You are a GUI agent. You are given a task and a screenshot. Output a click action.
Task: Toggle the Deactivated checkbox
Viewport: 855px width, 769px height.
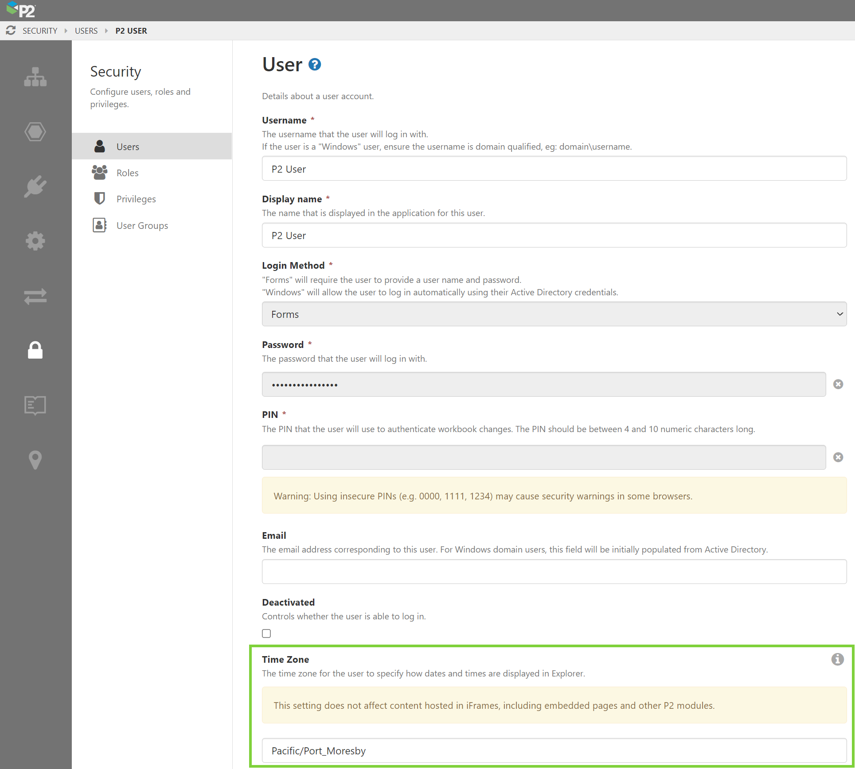[266, 634]
